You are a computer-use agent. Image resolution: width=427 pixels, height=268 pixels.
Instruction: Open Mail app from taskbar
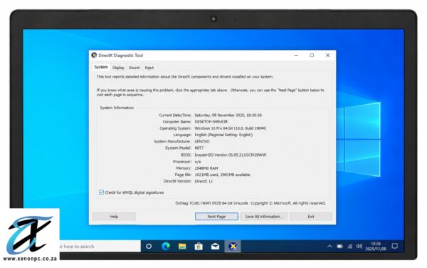tap(215, 247)
